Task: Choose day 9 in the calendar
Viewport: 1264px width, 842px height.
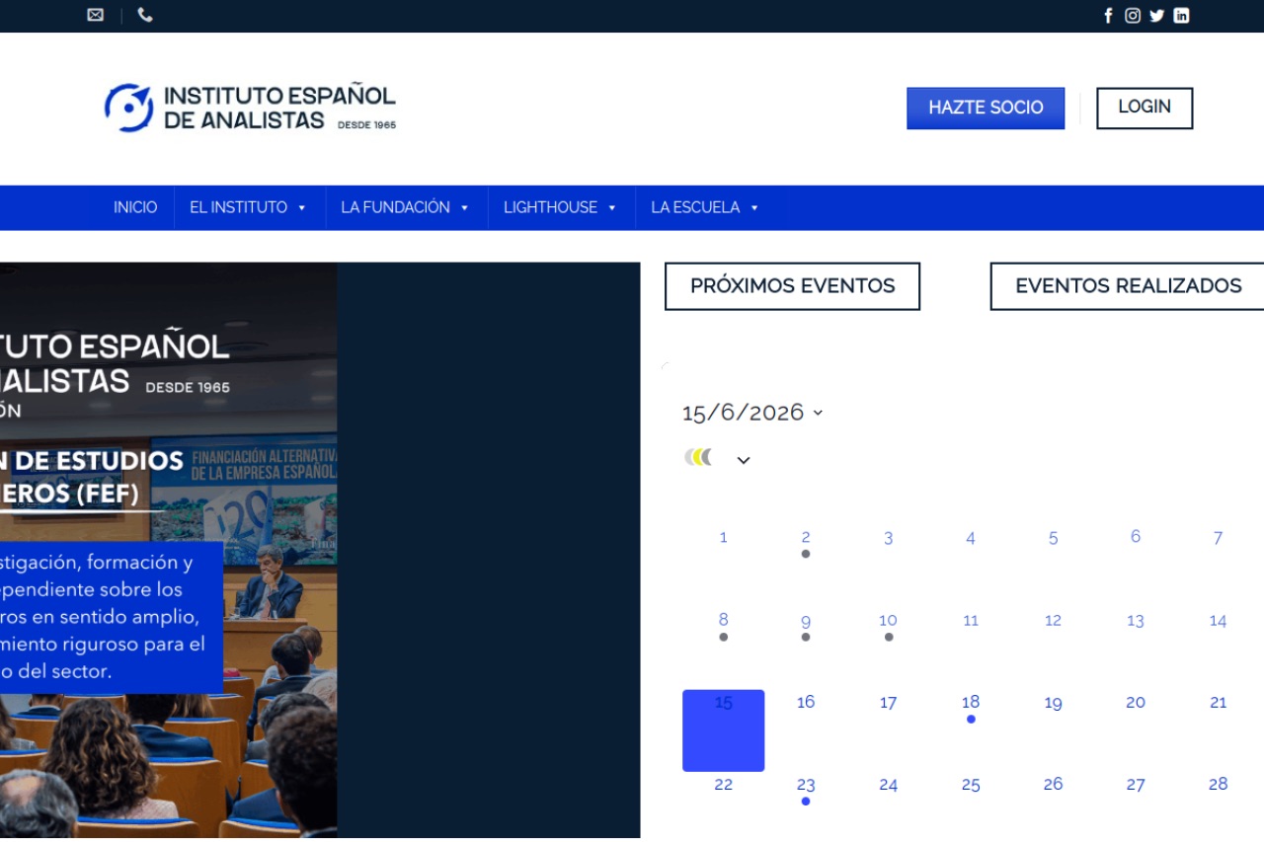Action: pos(806,622)
